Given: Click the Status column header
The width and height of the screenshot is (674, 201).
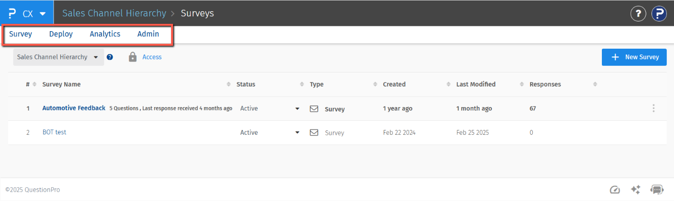Looking at the screenshot, I should click(x=246, y=84).
